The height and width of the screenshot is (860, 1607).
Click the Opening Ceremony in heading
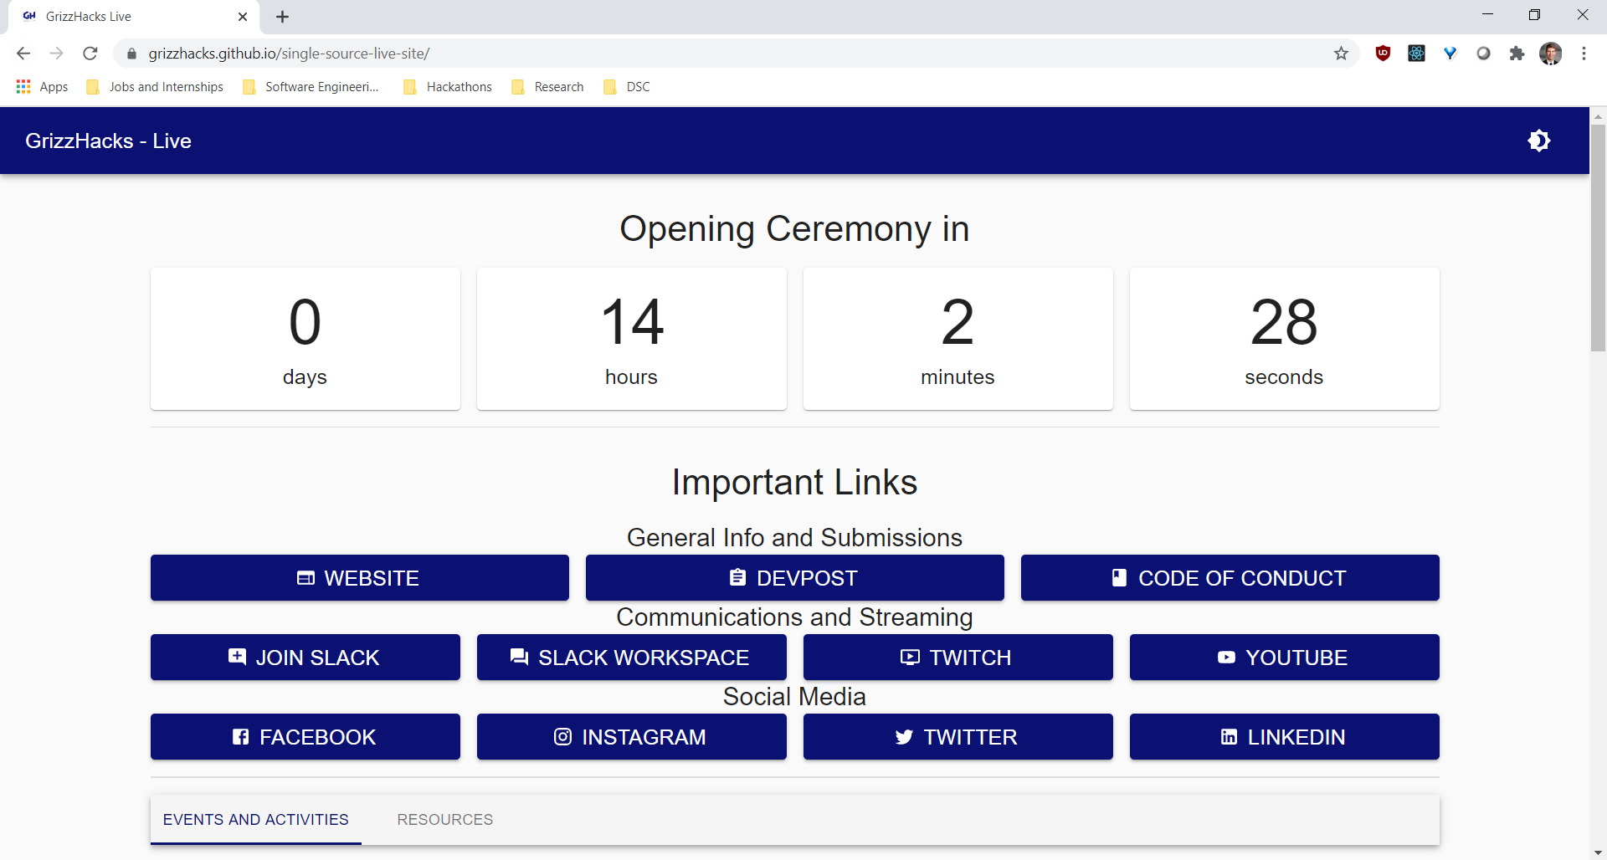coord(794,229)
